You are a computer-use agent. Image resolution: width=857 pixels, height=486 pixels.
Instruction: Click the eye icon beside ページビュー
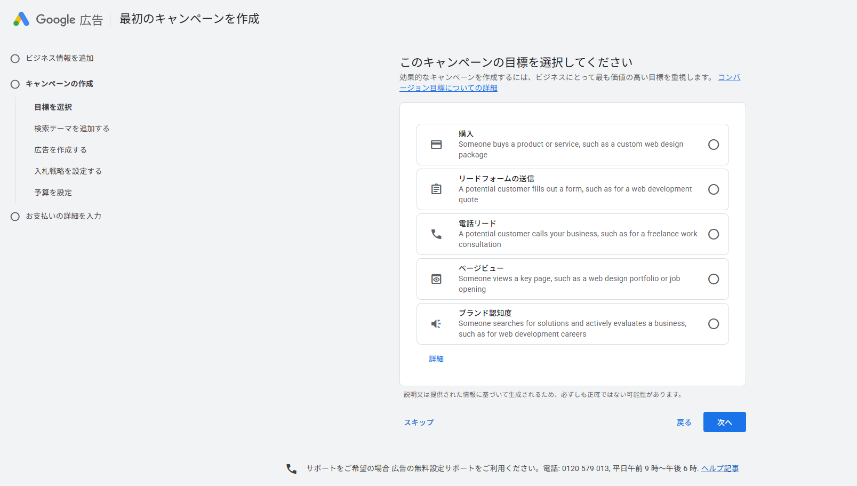(x=437, y=278)
